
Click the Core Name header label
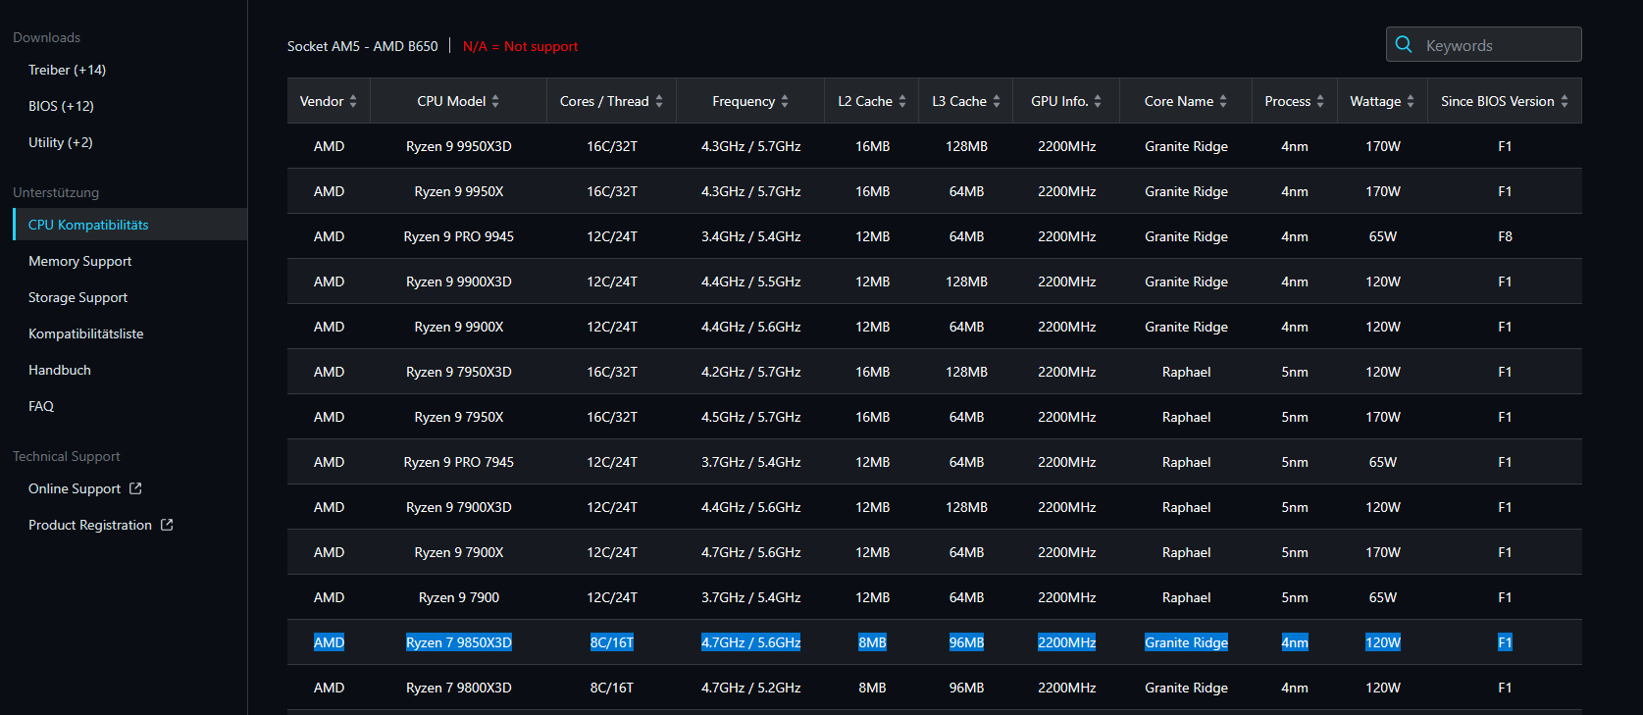[x=1179, y=101]
